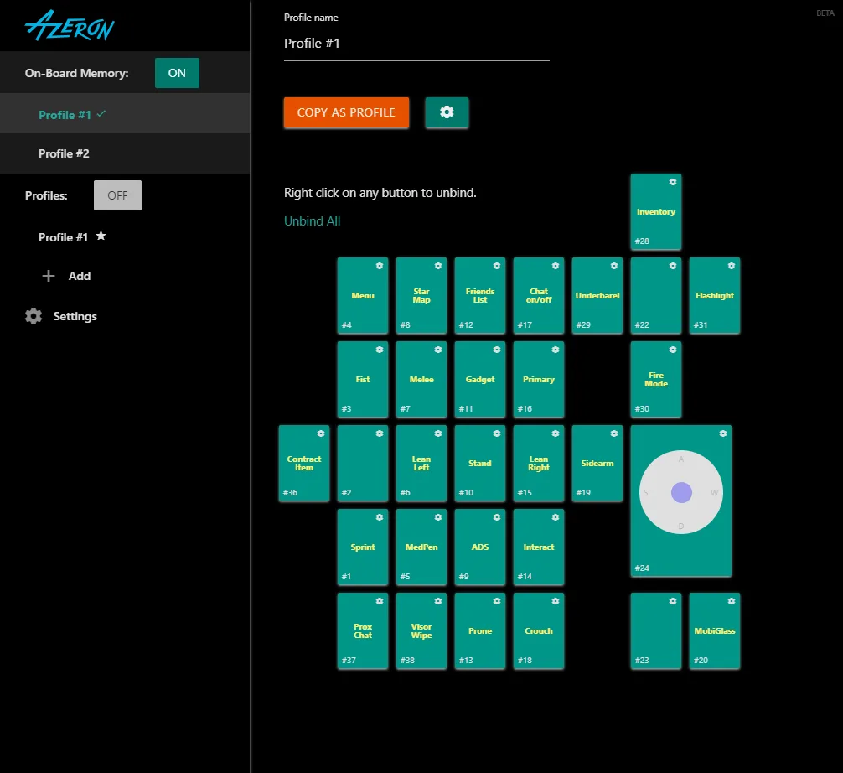Viewport: 843px width, 773px height.
Task: Click gear icon on MobiGlass button #20
Action: click(x=732, y=601)
